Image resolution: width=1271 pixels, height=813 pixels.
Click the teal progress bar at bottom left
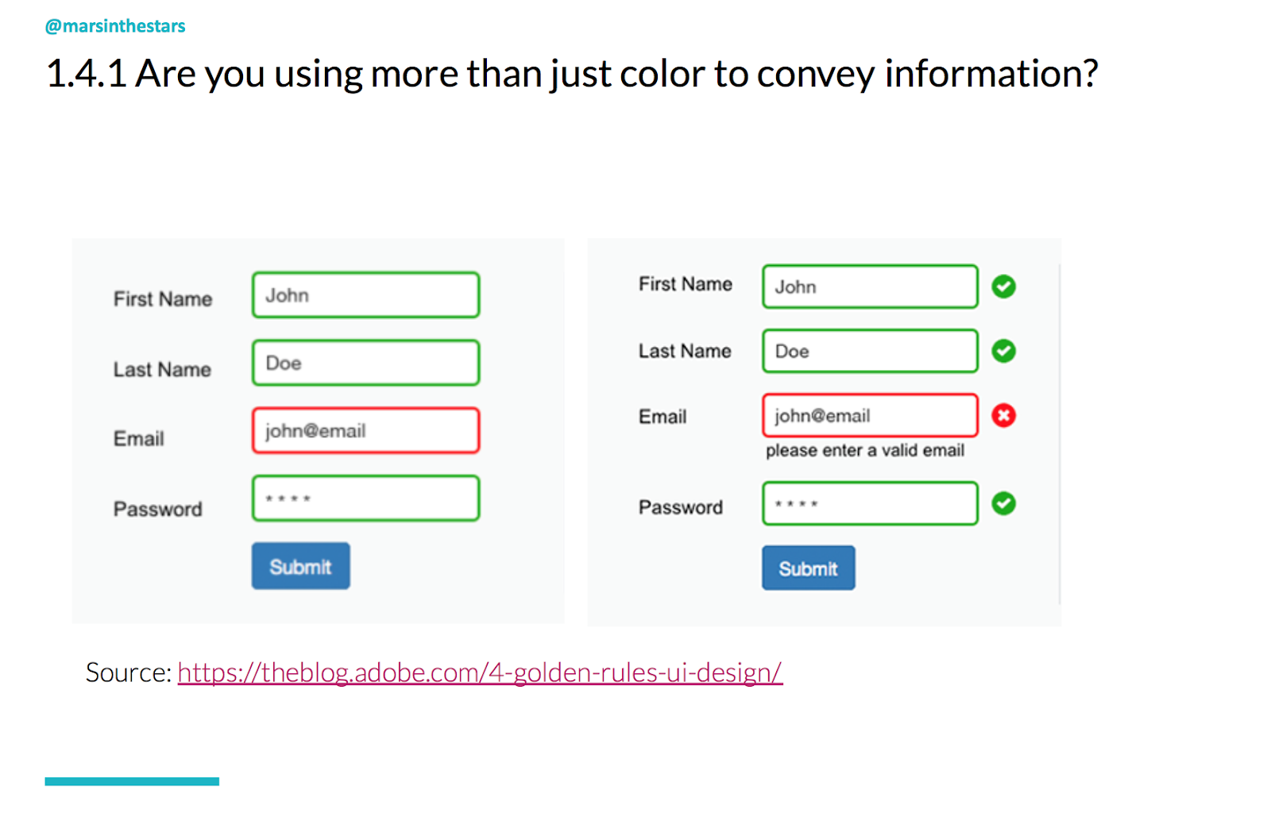(133, 781)
